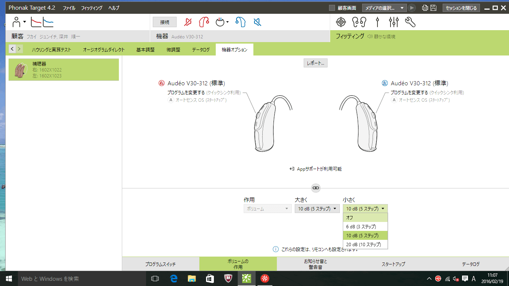The width and height of the screenshot is (509, 286).
Task: Collapse the 小さく 10 dB dropdown
Action: pyautogui.click(x=365, y=209)
